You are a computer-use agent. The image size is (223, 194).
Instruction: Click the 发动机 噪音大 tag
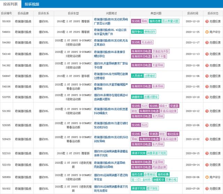tap(159, 106)
